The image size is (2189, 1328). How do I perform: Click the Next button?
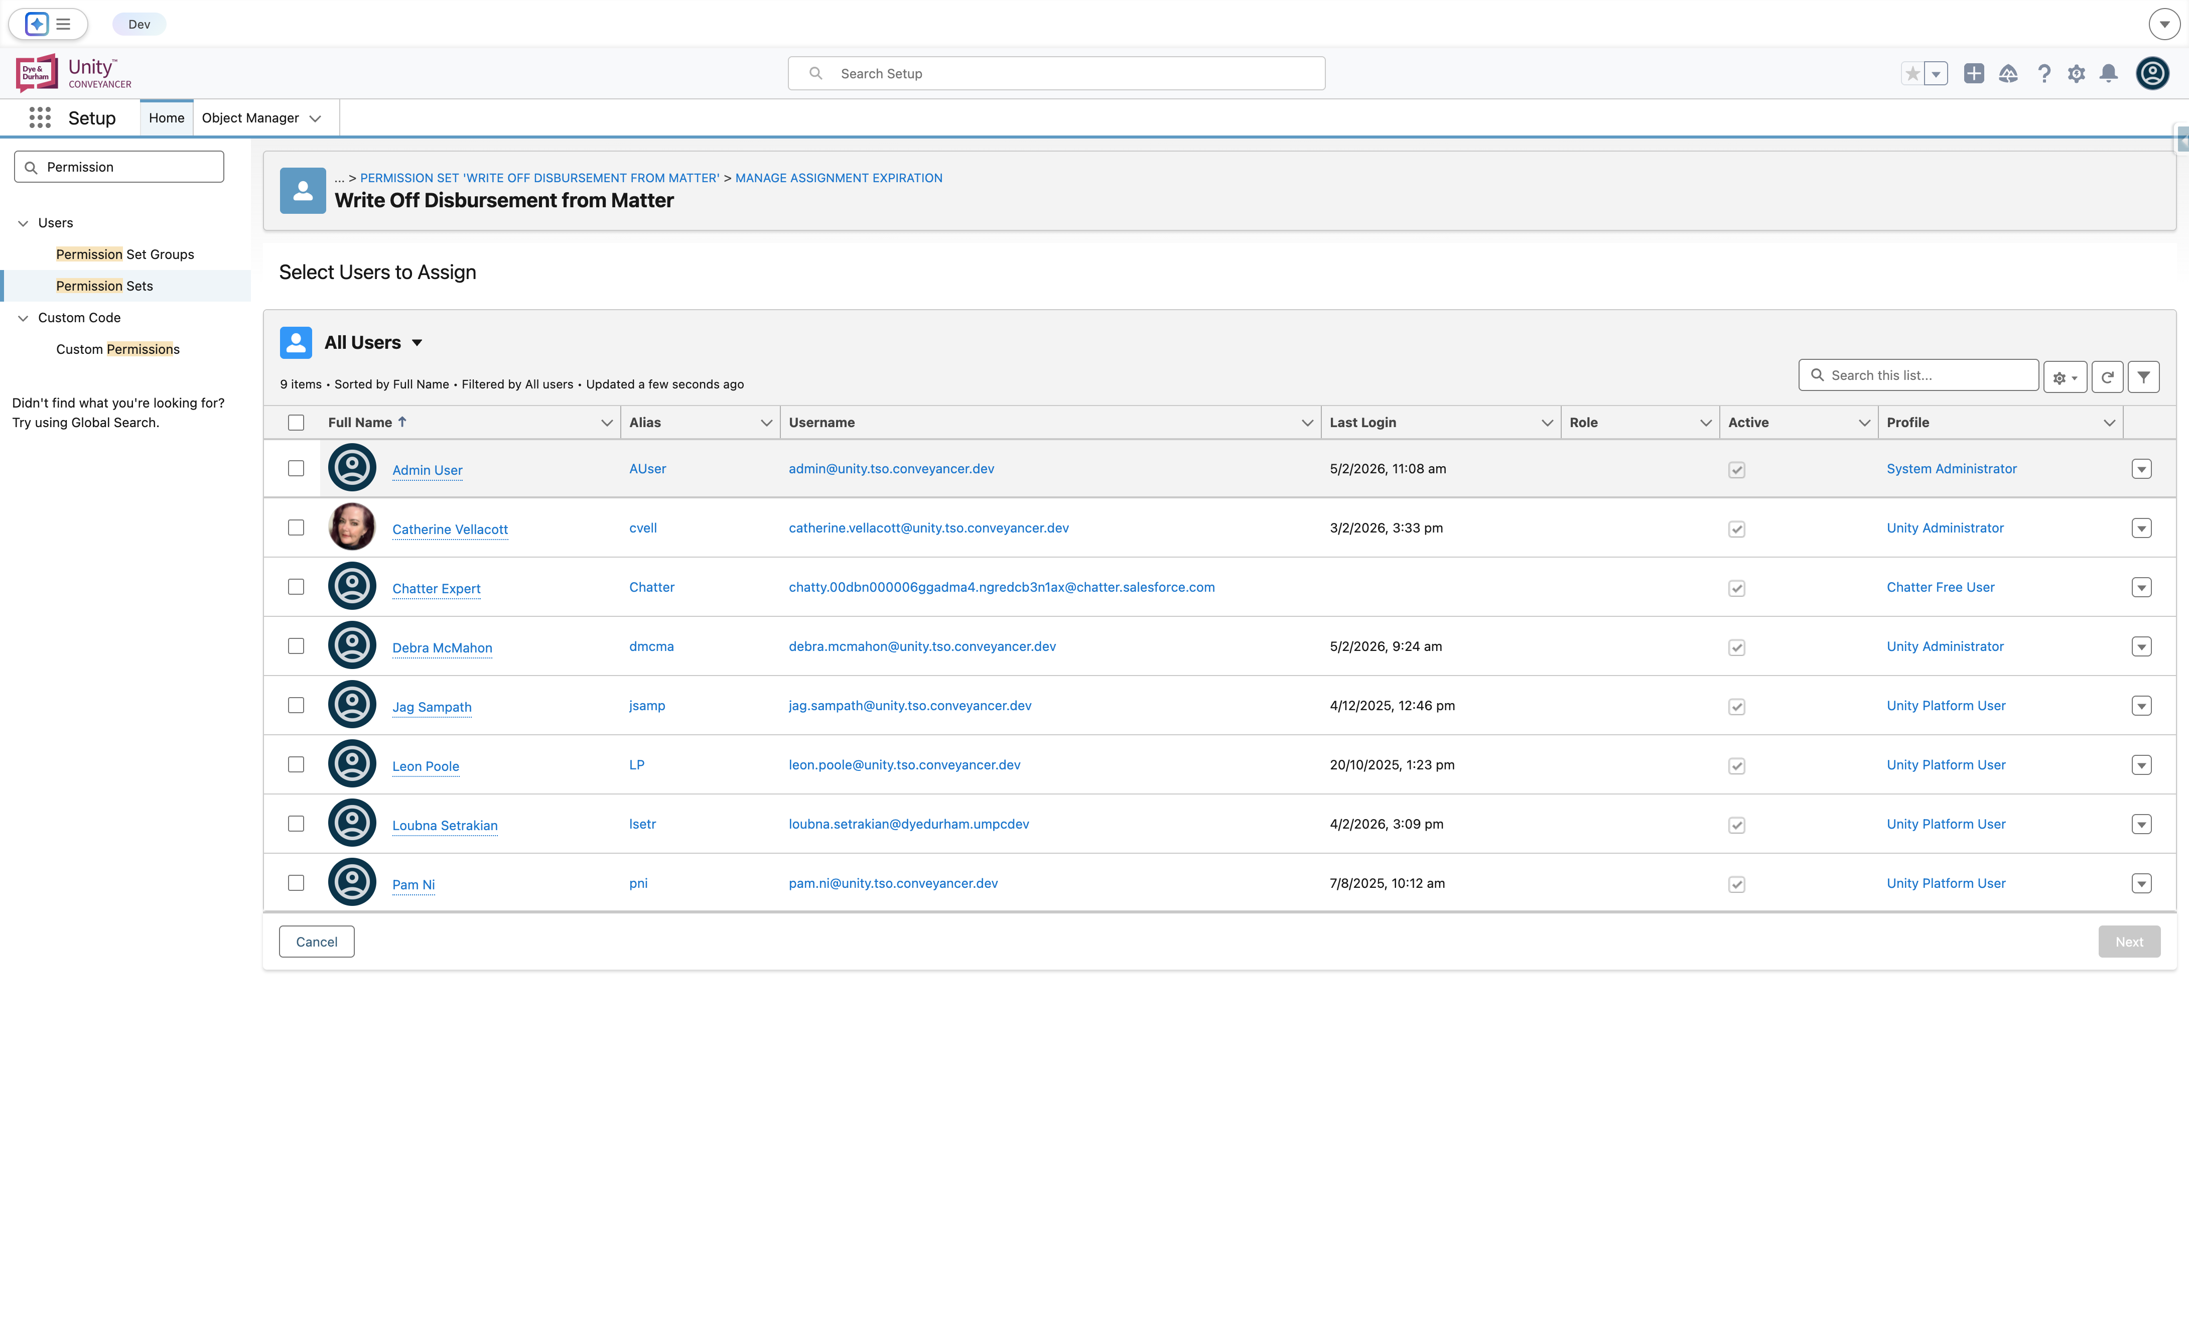[2129, 942]
